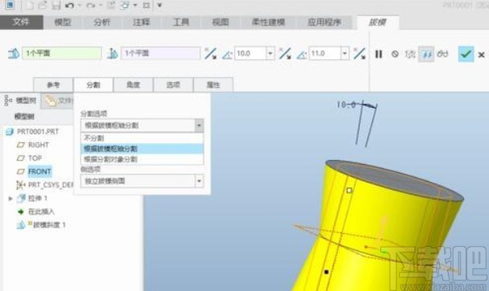Switch to the 工具 ribbon tab

[181, 23]
